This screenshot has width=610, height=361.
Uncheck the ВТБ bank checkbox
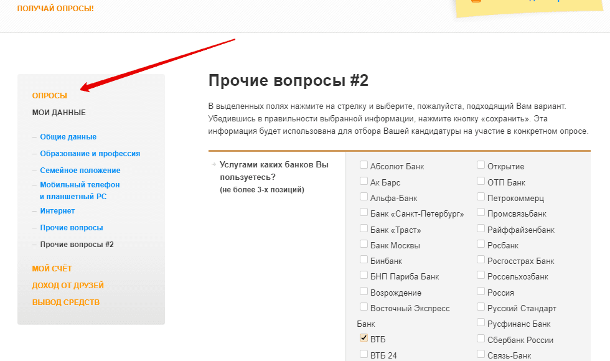[x=364, y=338]
